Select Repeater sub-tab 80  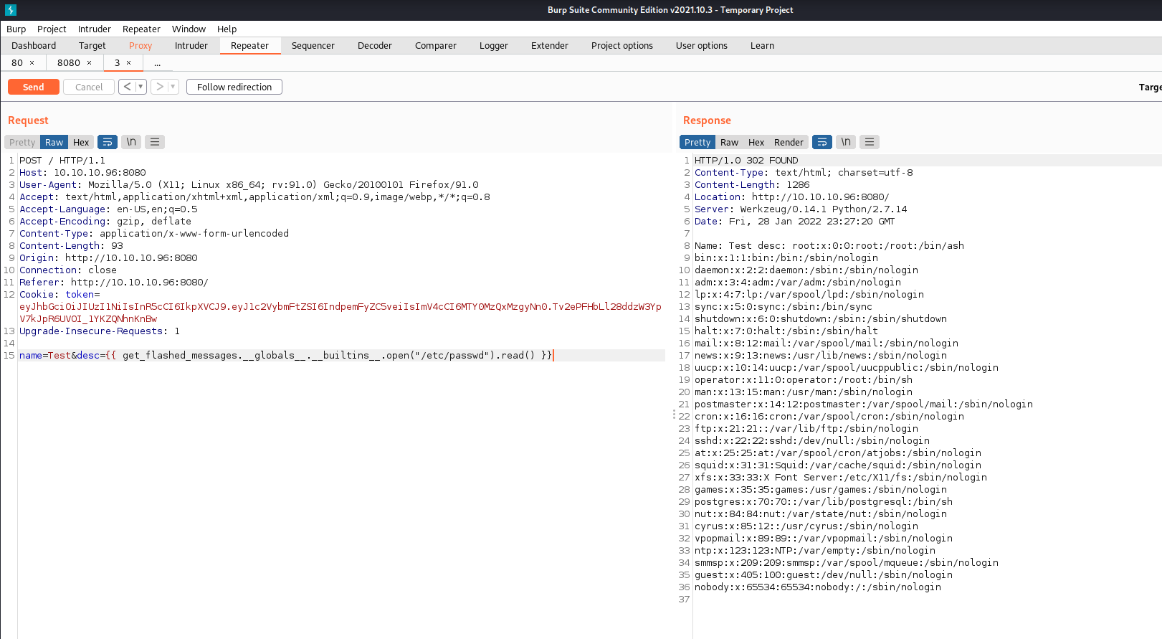17,63
